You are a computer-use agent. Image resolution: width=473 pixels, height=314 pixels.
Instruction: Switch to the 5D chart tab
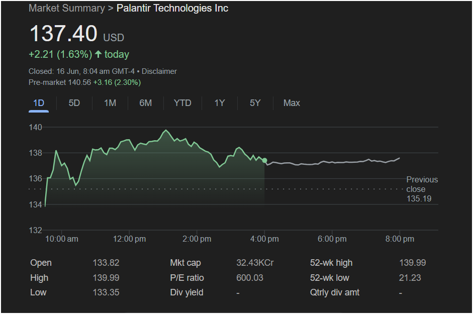point(74,103)
